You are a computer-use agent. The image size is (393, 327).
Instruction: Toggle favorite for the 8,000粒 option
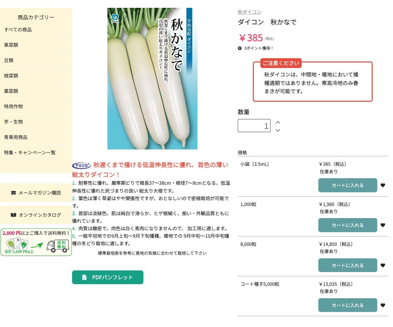[383, 265]
